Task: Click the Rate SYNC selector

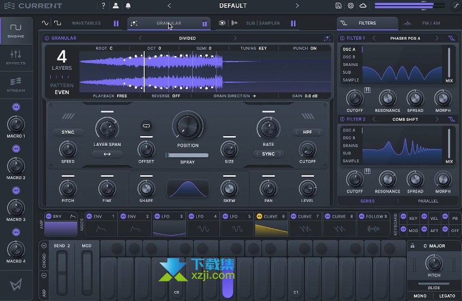Action: click(x=268, y=154)
